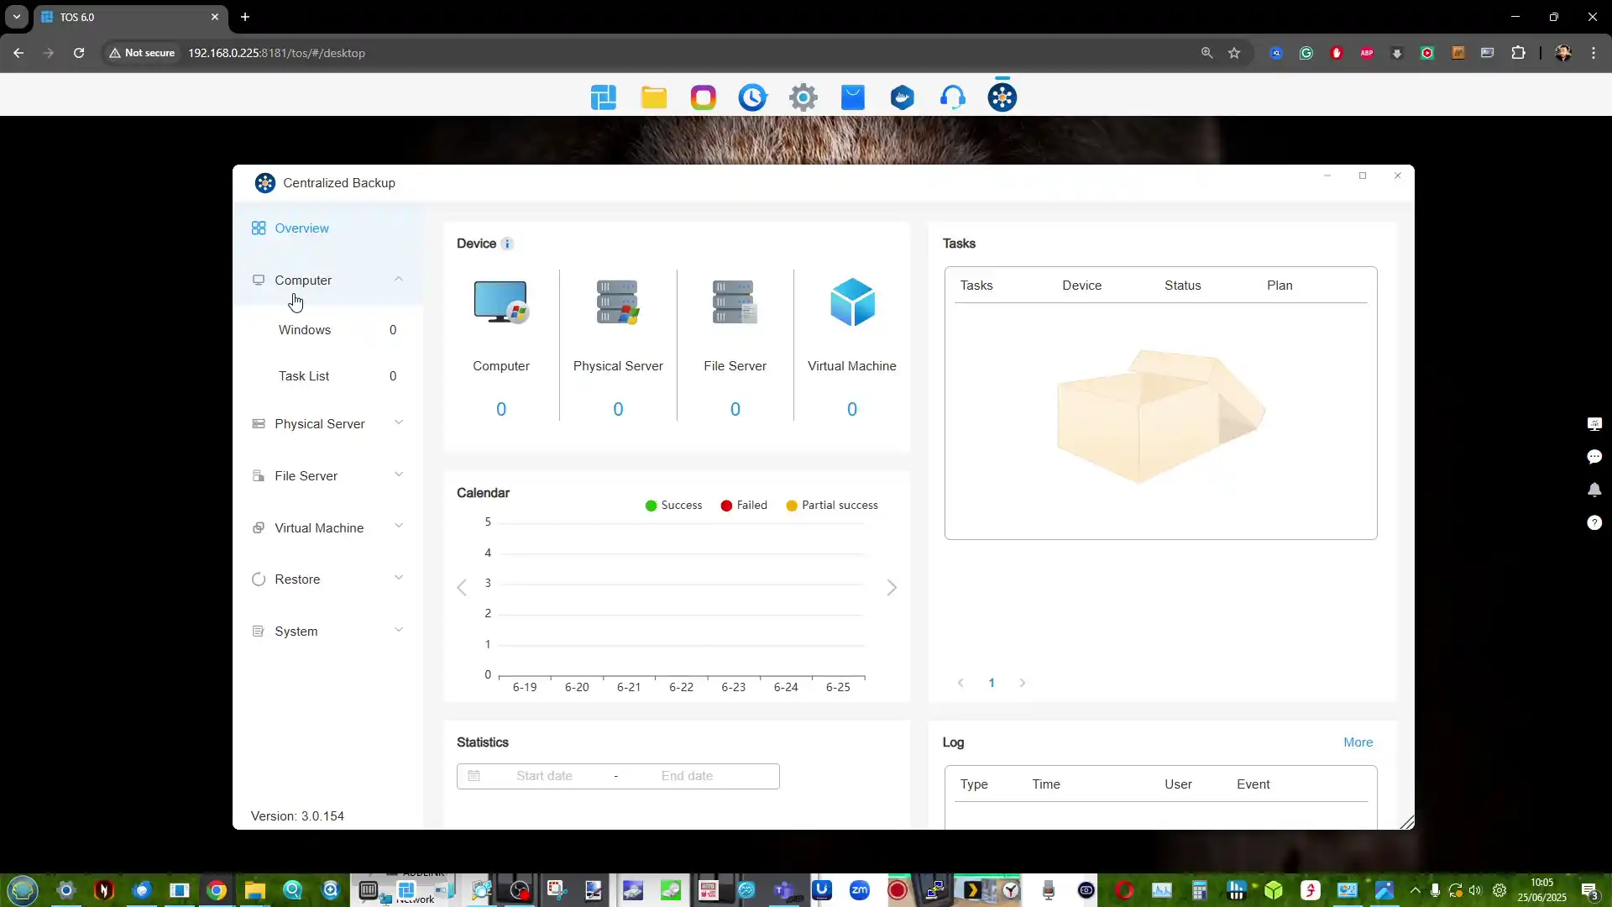This screenshot has height=907, width=1612.
Task: Show next week in Calendar chart
Action: (x=892, y=587)
